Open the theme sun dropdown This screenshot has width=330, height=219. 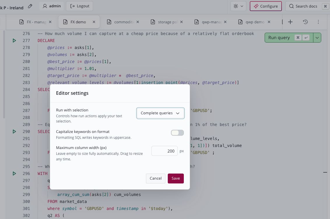pos(238,6)
